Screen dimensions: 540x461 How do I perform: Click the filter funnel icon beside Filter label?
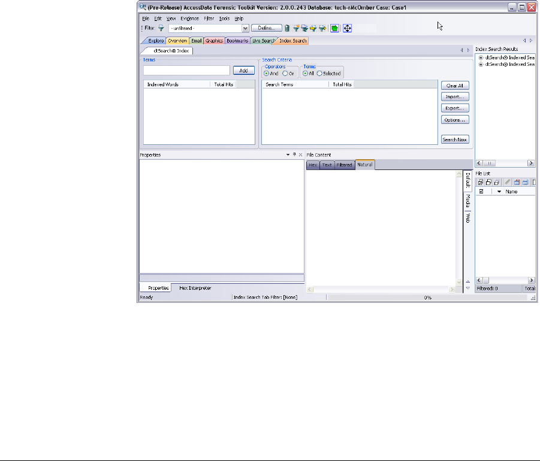click(x=161, y=28)
